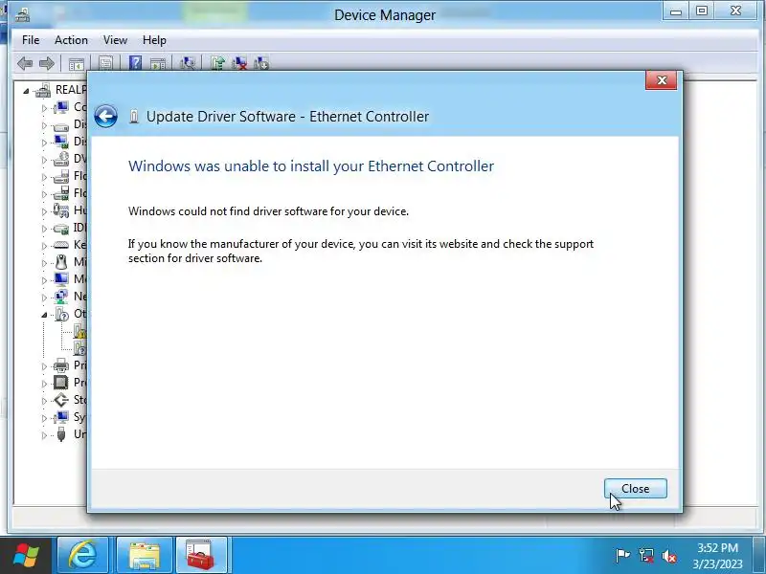Collapse the 'Ot' other devices category arrow
Viewport: 766px width, 574px height.
[x=44, y=315]
